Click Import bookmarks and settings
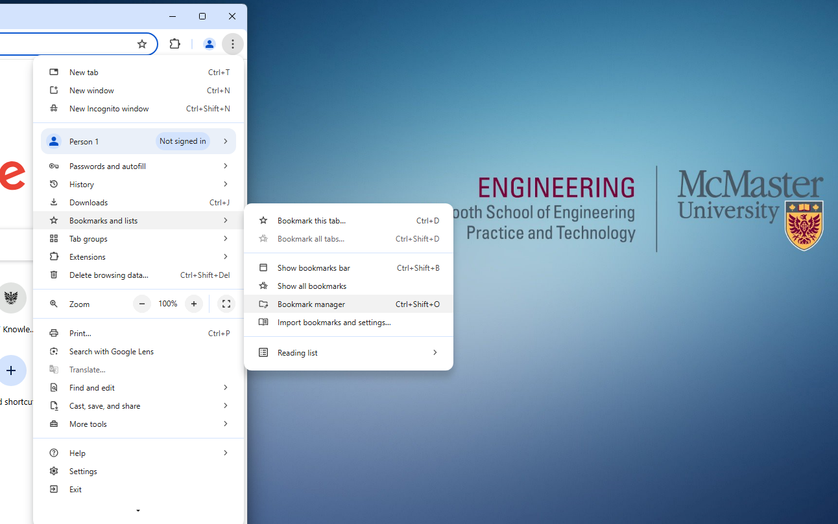 point(333,323)
